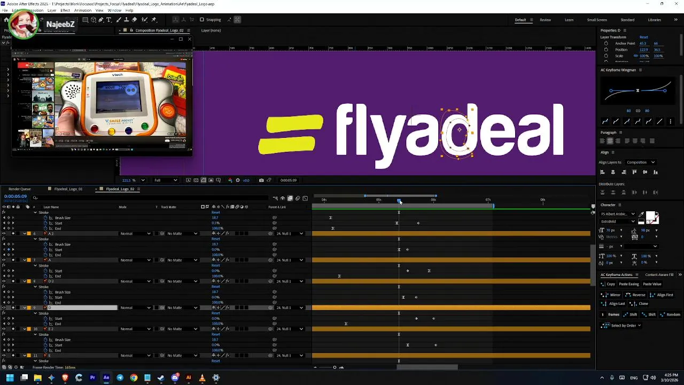684x385 pixels.
Task: Switch to the Flyadeal_Logo_01 timeline tab
Action: (x=68, y=189)
